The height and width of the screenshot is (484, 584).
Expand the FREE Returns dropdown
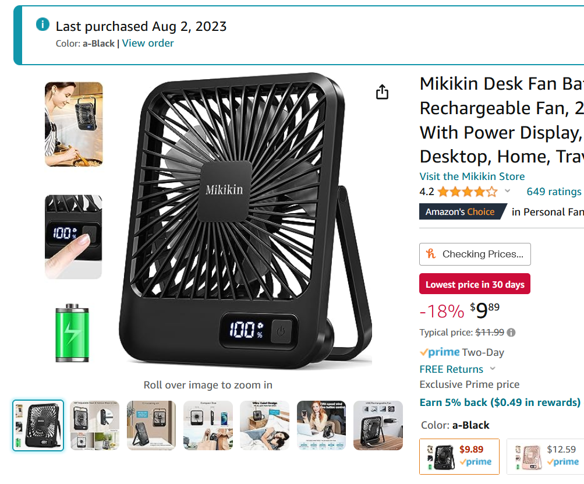[493, 369]
